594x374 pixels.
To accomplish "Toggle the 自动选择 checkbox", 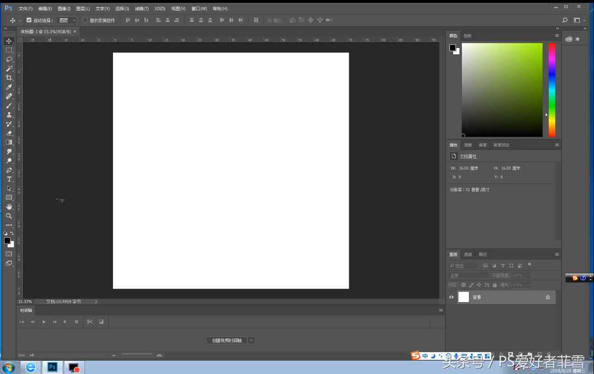I will tap(29, 21).
